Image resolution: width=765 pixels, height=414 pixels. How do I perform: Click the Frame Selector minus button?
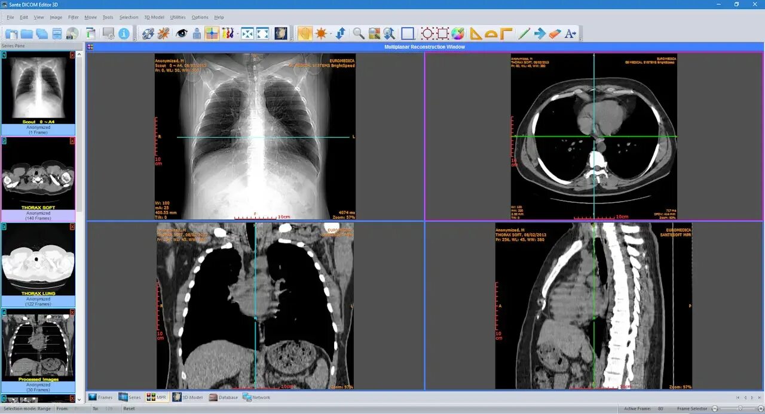point(715,408)
